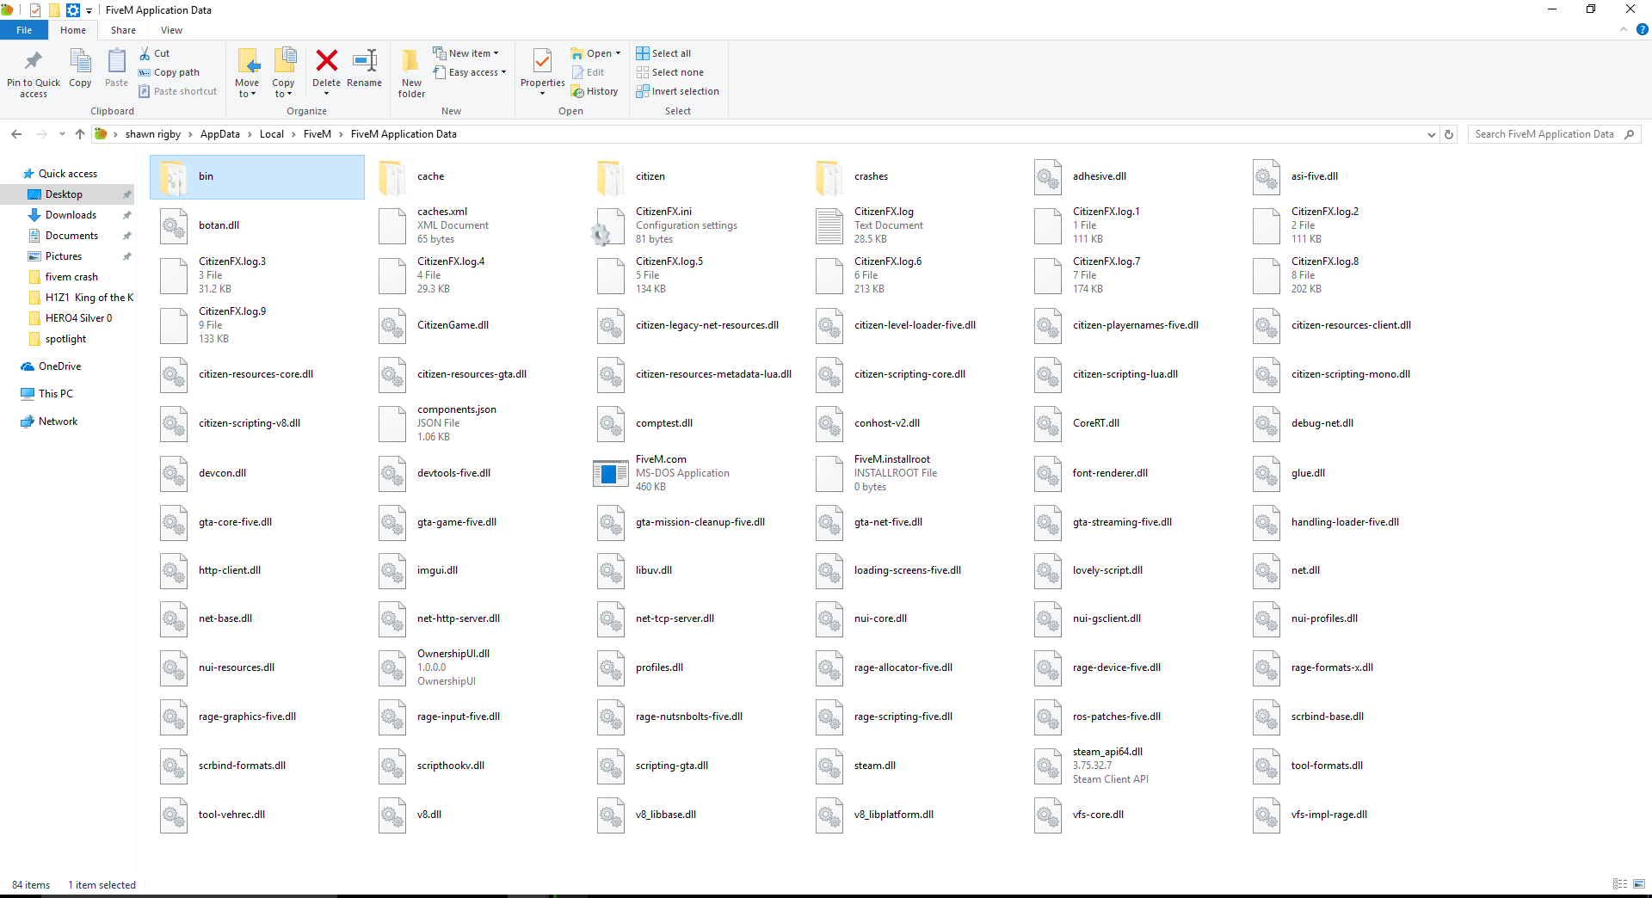The height and width of the screenshot is (898, 1652).
Task: Click the Select all icon
Action: (643, 53)
